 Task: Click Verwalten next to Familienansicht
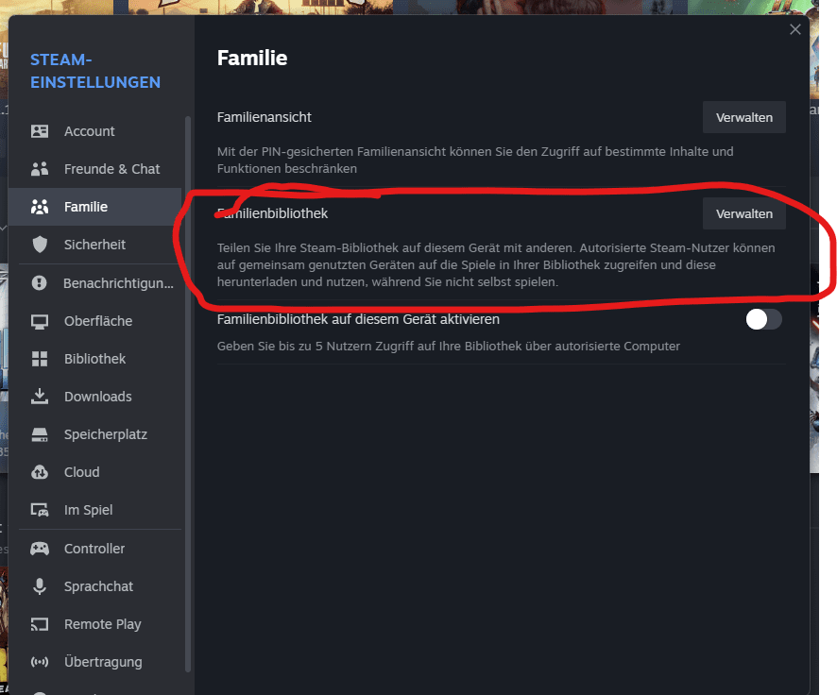point(744,117)
